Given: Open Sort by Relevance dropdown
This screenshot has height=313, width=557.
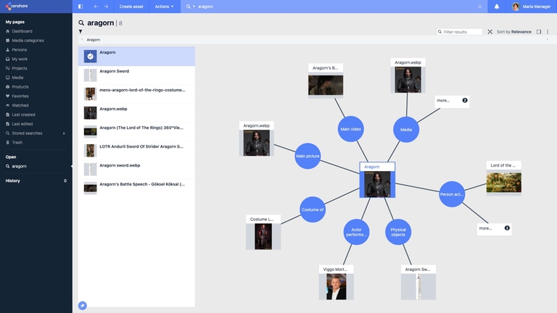Looking at the screenshot, I should 514,32.
